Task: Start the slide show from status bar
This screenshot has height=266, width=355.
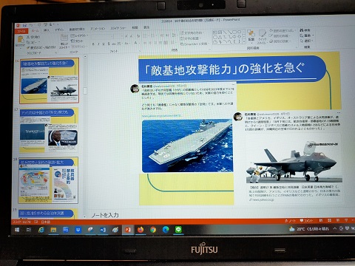Action: click(x=346, y=220)
